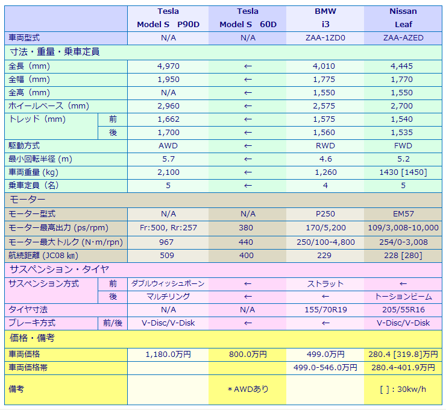Click the P250 motor type cell
Screen dimensions: 446x410
point(325,214)
